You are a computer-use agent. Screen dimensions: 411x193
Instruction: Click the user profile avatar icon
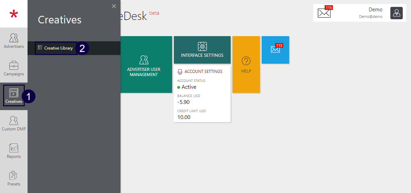point(396,13)
